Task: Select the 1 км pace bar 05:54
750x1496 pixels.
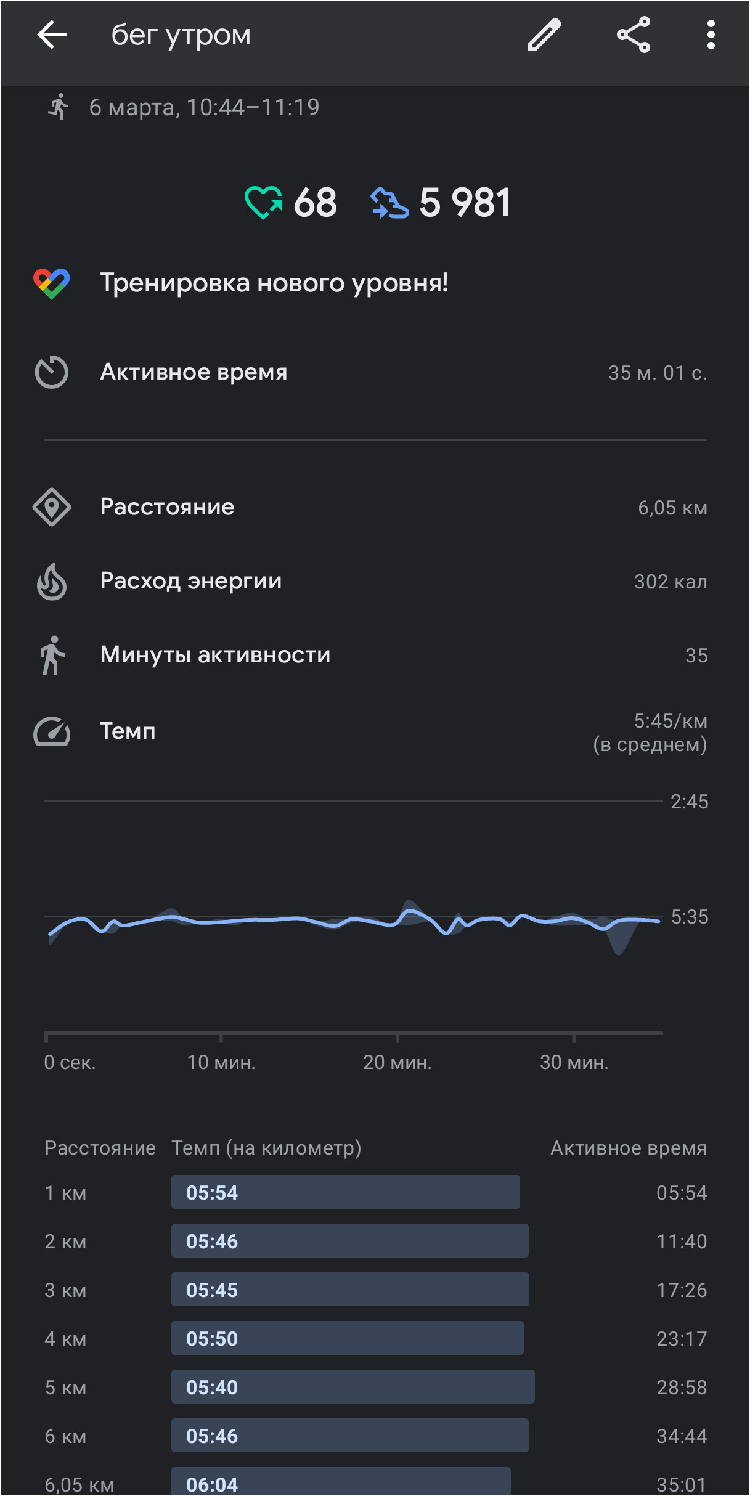Action: point(345,1192)
